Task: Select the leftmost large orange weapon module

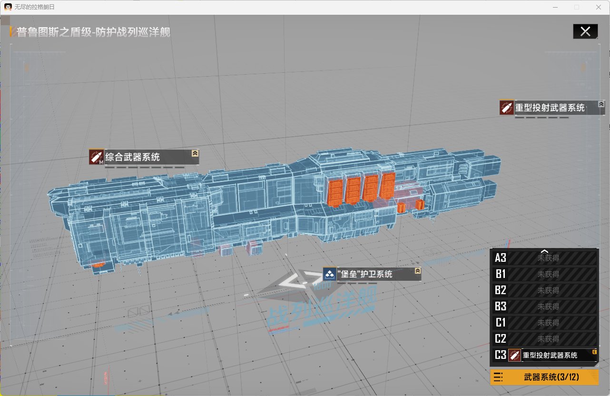Action: (337, 191)
